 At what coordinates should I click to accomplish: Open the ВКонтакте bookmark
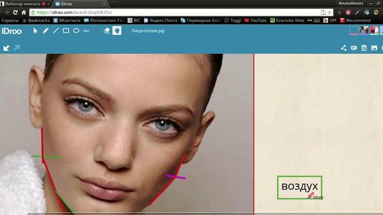click(x=67, y=20)
